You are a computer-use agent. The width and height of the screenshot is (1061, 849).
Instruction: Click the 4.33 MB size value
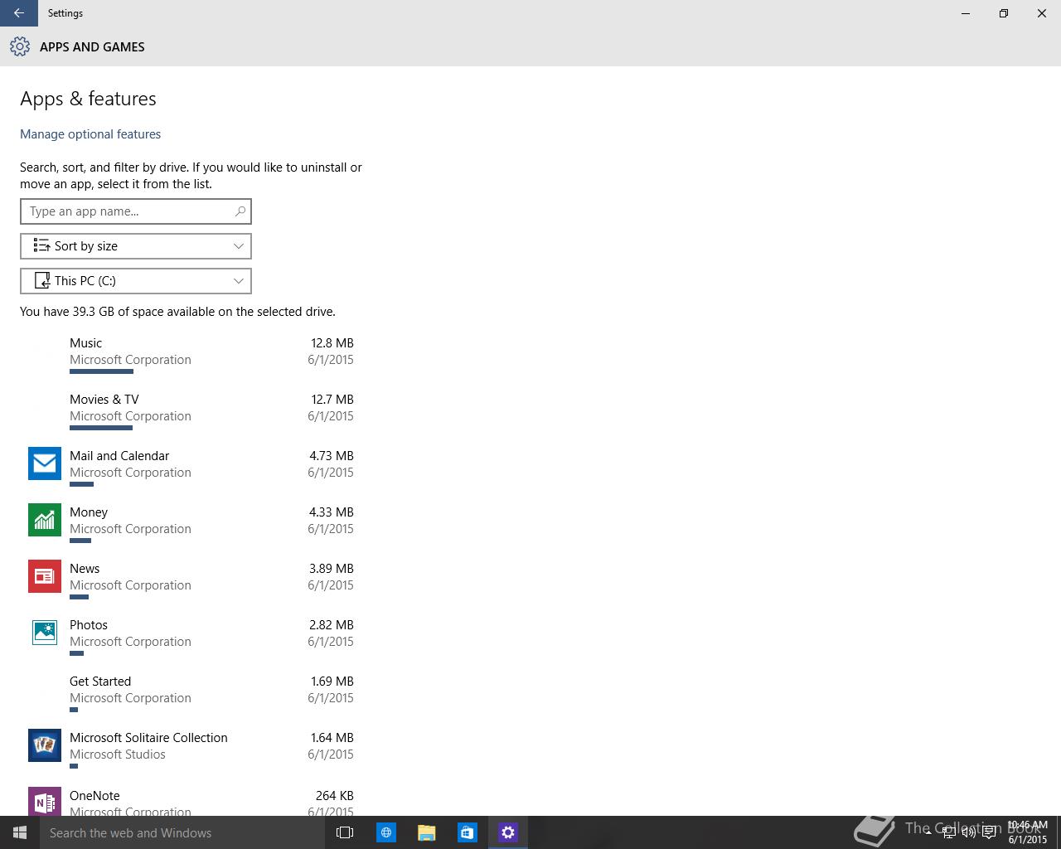[x=332, y=512]
